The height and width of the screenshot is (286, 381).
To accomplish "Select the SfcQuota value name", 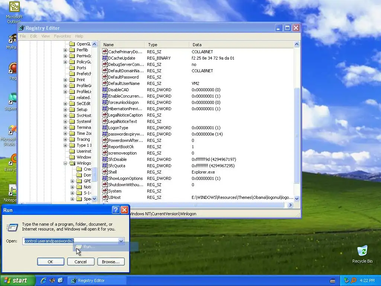I will (x=116, y=166).
